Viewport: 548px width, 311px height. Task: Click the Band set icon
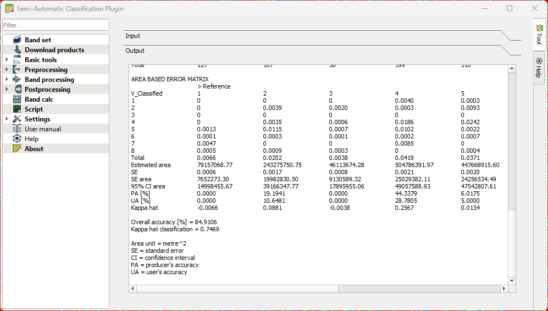(17, 40)
